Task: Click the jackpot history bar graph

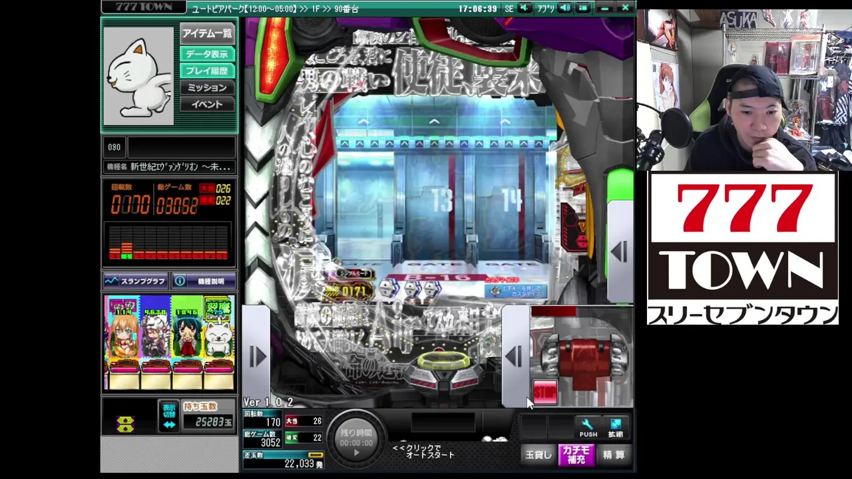Action: click(168, 243)
